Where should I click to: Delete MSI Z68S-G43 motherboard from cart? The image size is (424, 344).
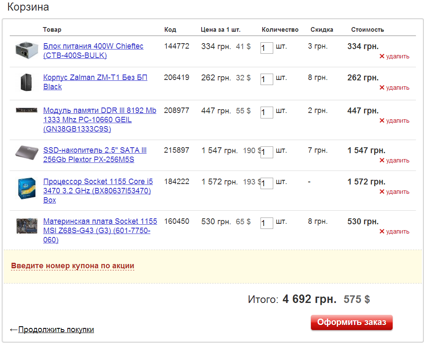point(394,231)
